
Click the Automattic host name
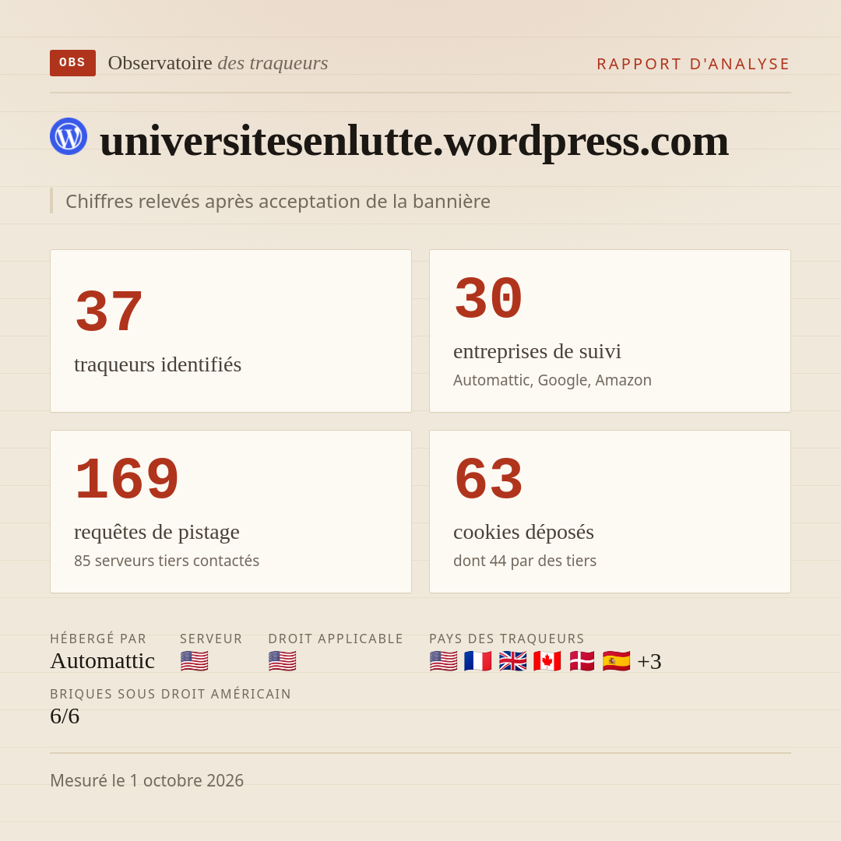tap(103, 661)
